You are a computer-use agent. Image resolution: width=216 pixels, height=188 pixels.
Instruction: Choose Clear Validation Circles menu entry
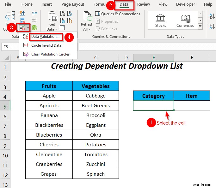(x=48, y=54)
